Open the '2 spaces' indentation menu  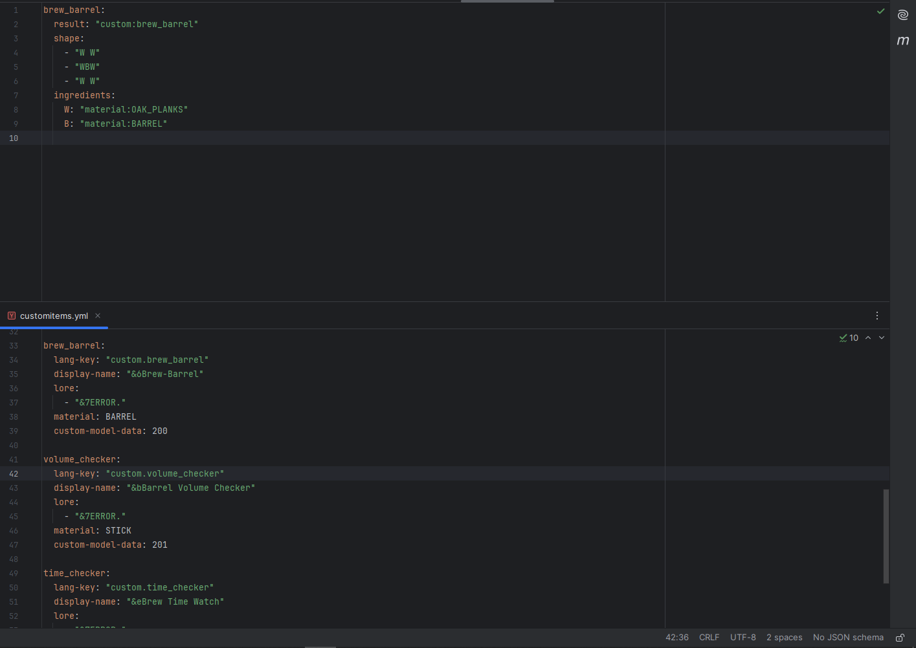pos(784,637)
